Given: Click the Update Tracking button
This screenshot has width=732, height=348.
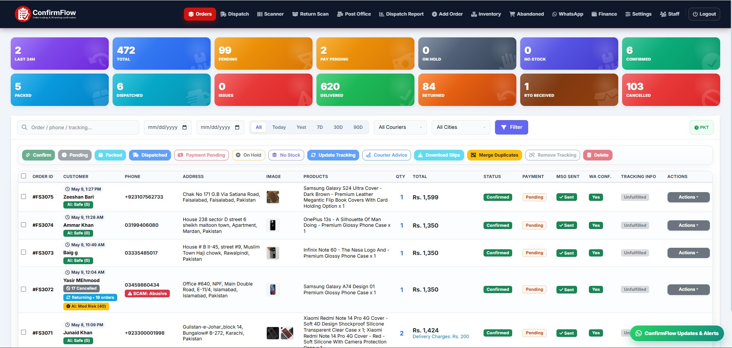Looking at the screenshot, I should [x=333, y=155].
